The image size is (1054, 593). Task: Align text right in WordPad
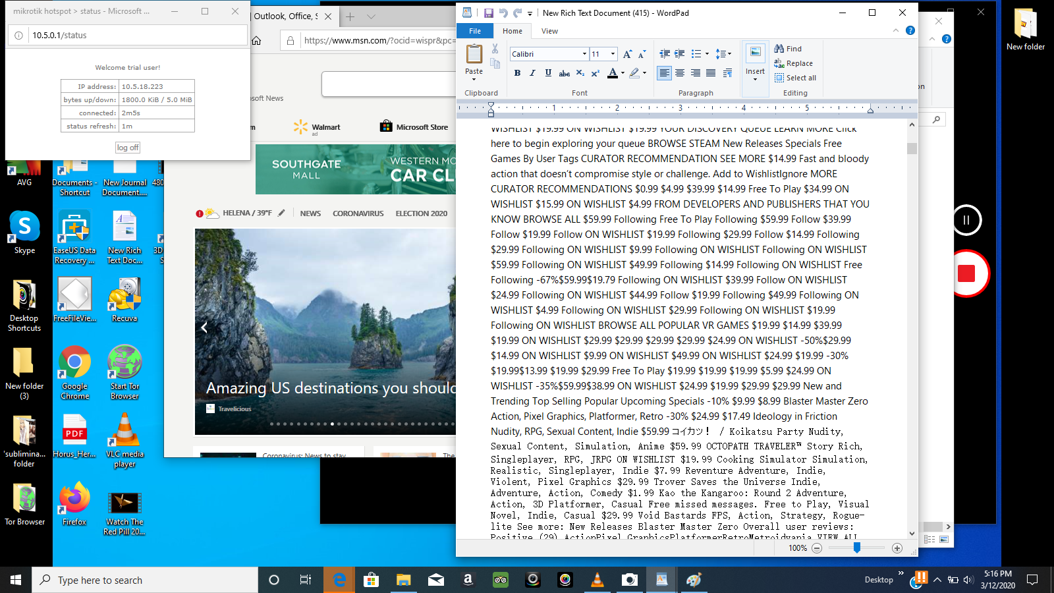[696, 73]
